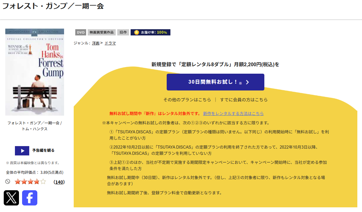The height and width of the screenshot is (212, 362).
Task: Click the 予告編を観る label
Action: 43,150
